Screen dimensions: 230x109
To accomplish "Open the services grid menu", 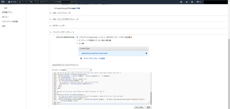I will 9,2.
